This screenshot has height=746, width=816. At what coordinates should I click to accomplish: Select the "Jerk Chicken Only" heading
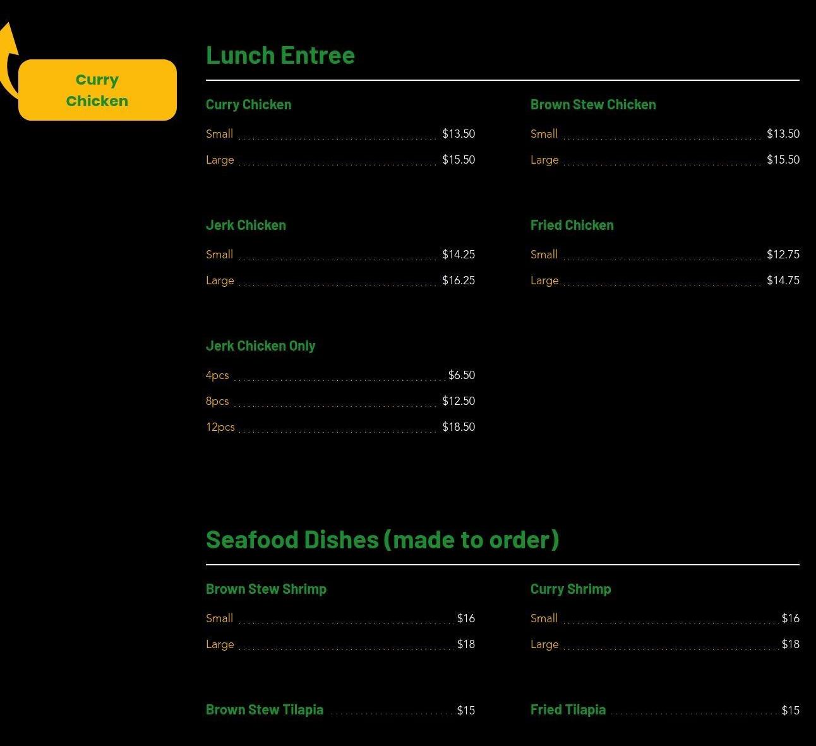[260, 346]
